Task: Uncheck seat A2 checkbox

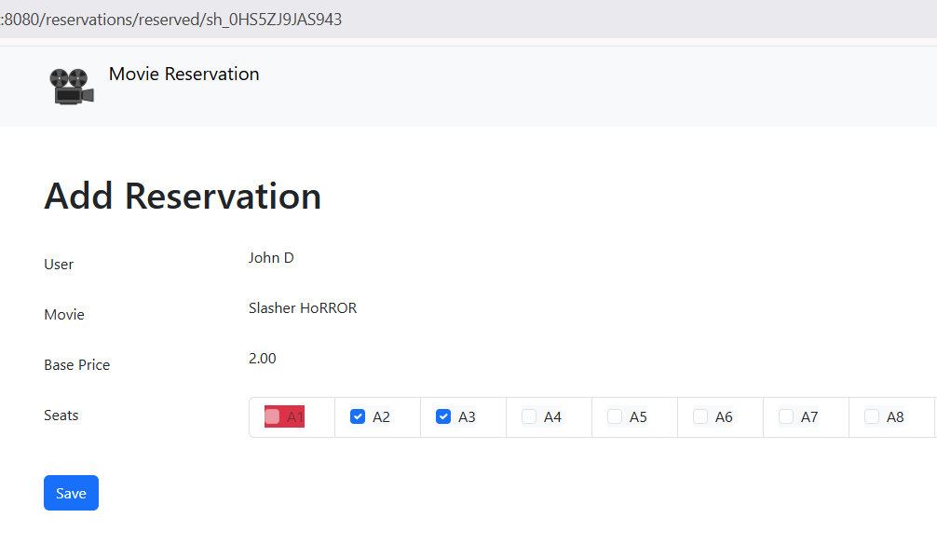Action: [358, 416]
